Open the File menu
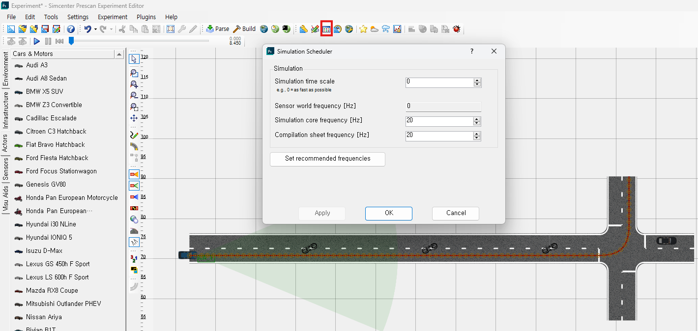698x331 pixels. tap(11, 17)
